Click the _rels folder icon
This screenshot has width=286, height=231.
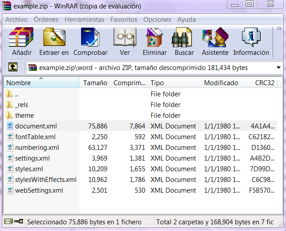(x=9, y=105)
